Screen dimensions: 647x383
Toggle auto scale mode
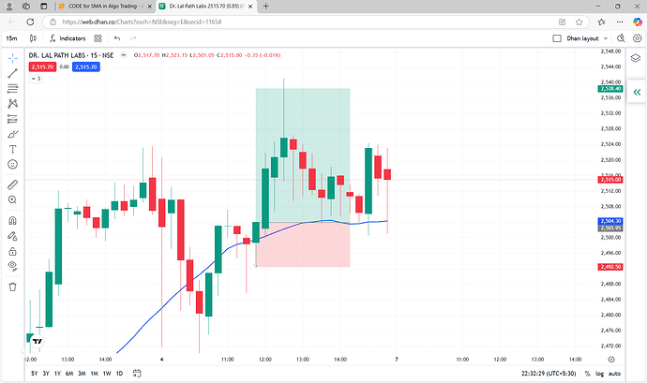614,374
